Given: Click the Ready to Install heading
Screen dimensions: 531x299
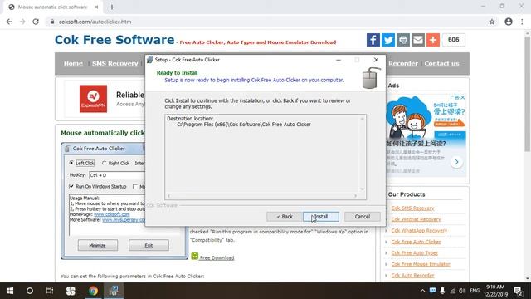Looking at the screenshot, I should tap(177, 72).
